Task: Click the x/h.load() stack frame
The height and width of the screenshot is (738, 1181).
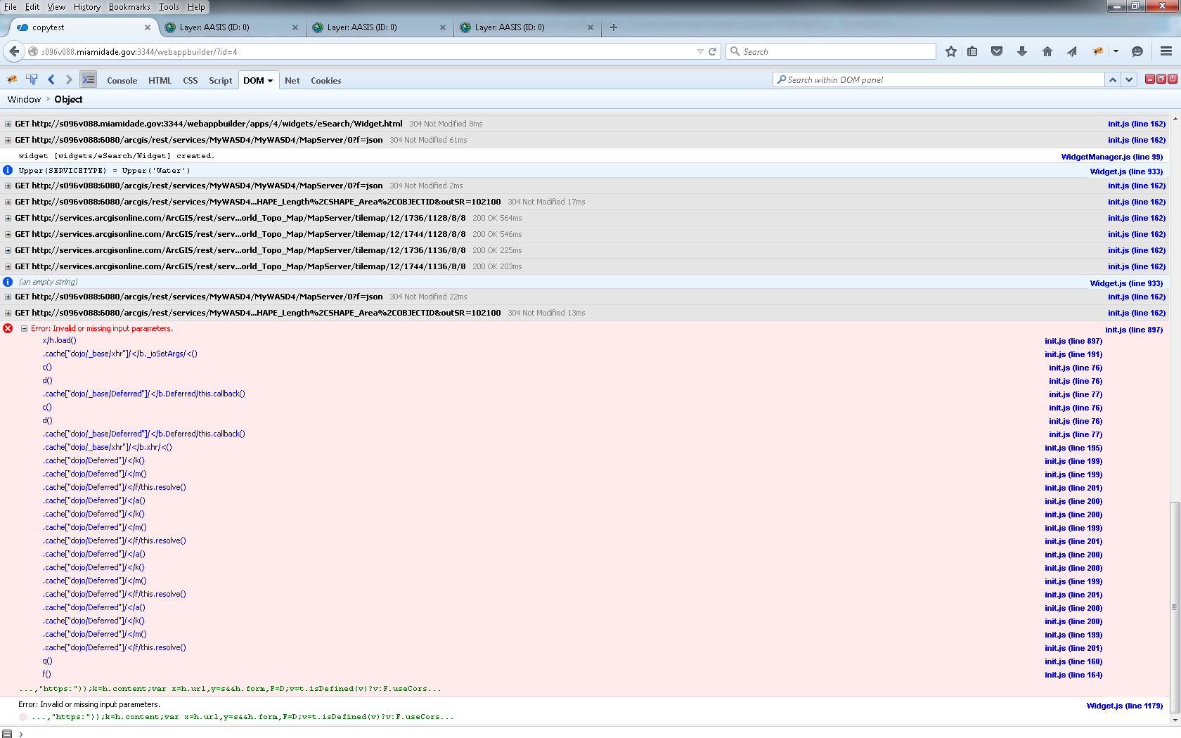Action: [x=59, y=340]
